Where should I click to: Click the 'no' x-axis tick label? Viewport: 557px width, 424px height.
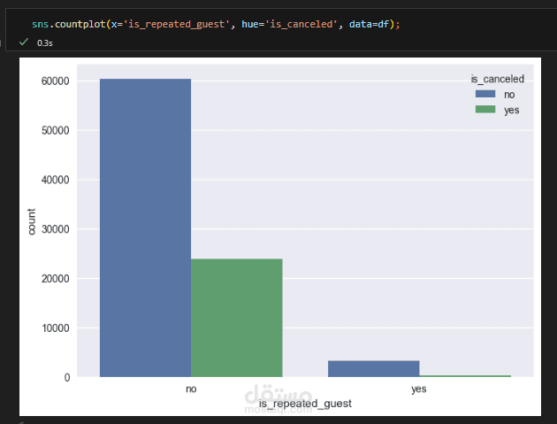191,389
